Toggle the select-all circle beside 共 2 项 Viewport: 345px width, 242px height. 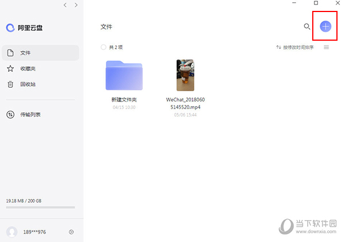click(x=103, y=47)
